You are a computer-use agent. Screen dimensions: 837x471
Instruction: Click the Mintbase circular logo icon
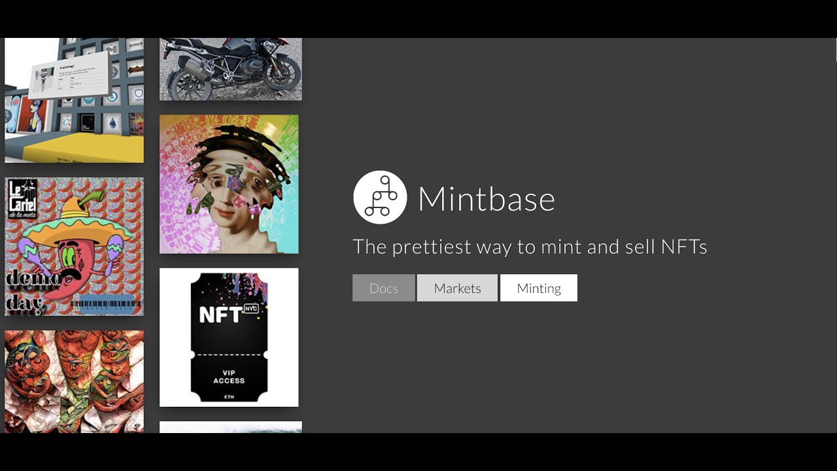[x=380, y=198]
